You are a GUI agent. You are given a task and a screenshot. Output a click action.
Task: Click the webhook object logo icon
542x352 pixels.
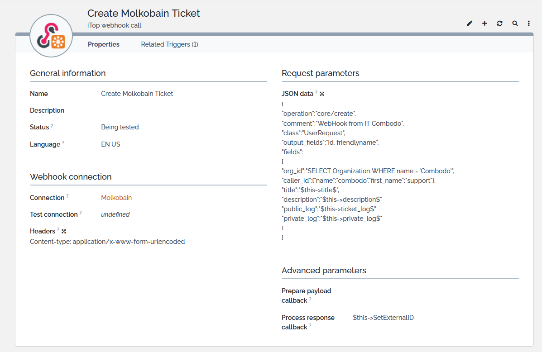[x=51, y=36]
